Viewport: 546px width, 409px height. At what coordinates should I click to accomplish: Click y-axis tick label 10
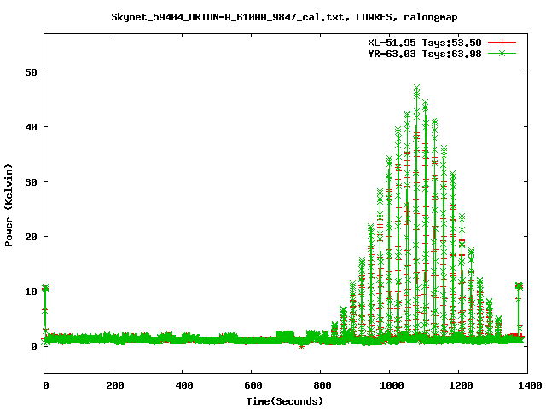31,291
